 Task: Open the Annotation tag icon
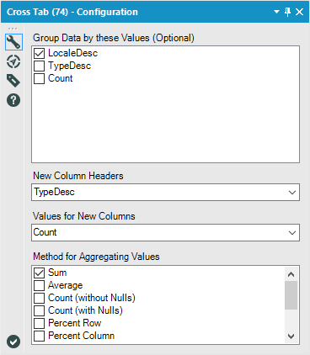[13, 81]
